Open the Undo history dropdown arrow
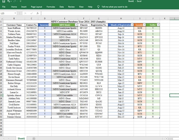 pos(11,1)
